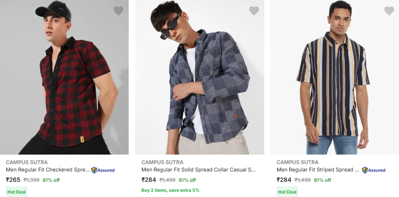Click Campus Sutra brand above the checkered shirt title

tap(27, 162)
